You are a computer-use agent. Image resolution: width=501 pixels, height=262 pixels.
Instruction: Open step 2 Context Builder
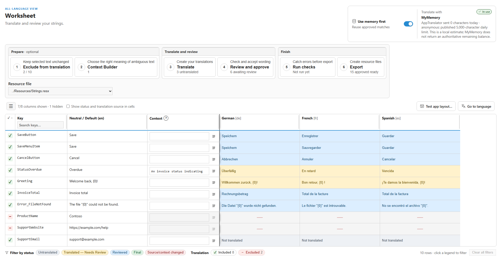point(116,67)
